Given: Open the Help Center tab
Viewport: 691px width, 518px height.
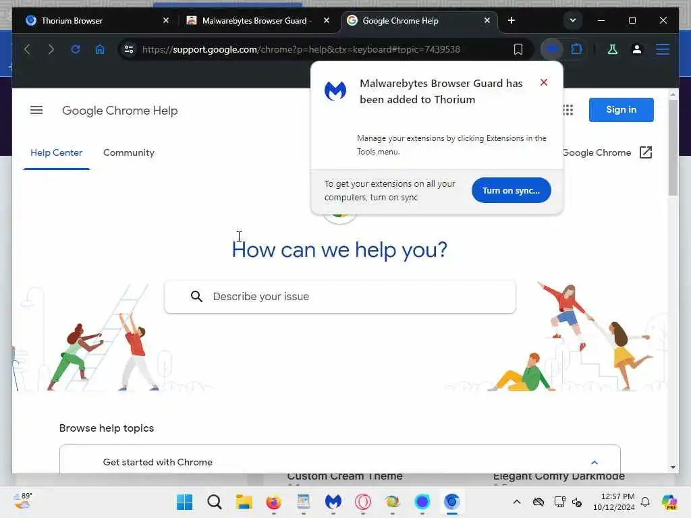Looking at the screenshot, I should 57,153.
